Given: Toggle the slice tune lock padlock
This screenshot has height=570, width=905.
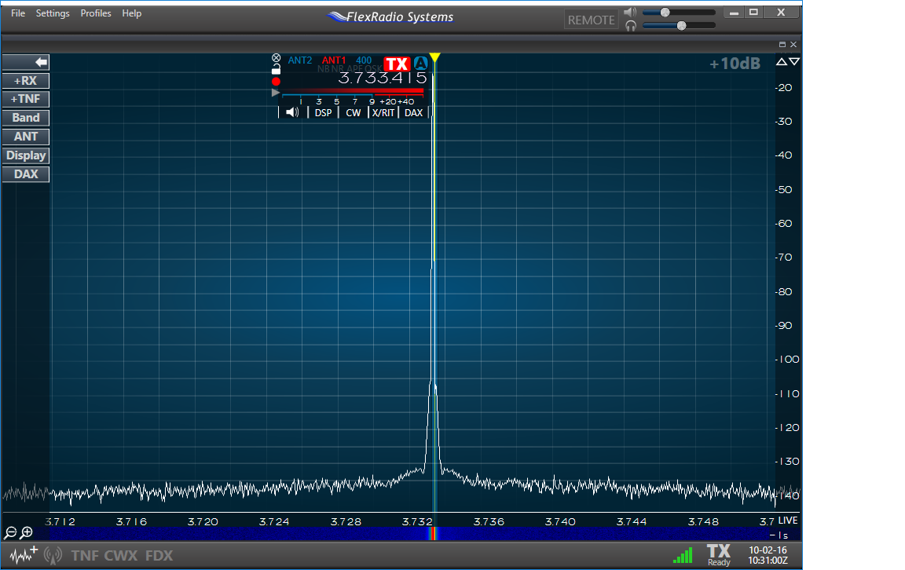Looking at the screenshot, I should [276, 69].
